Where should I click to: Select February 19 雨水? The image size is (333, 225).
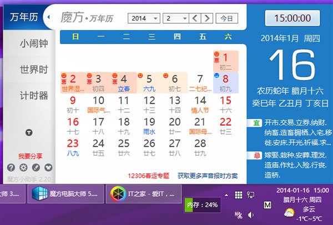click(149, 126)
